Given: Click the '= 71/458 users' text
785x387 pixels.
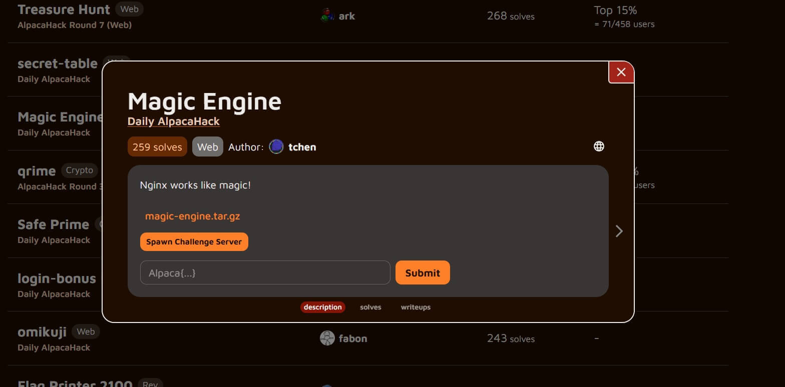Looking at the screenshot, I should click(x=624, y=24).
